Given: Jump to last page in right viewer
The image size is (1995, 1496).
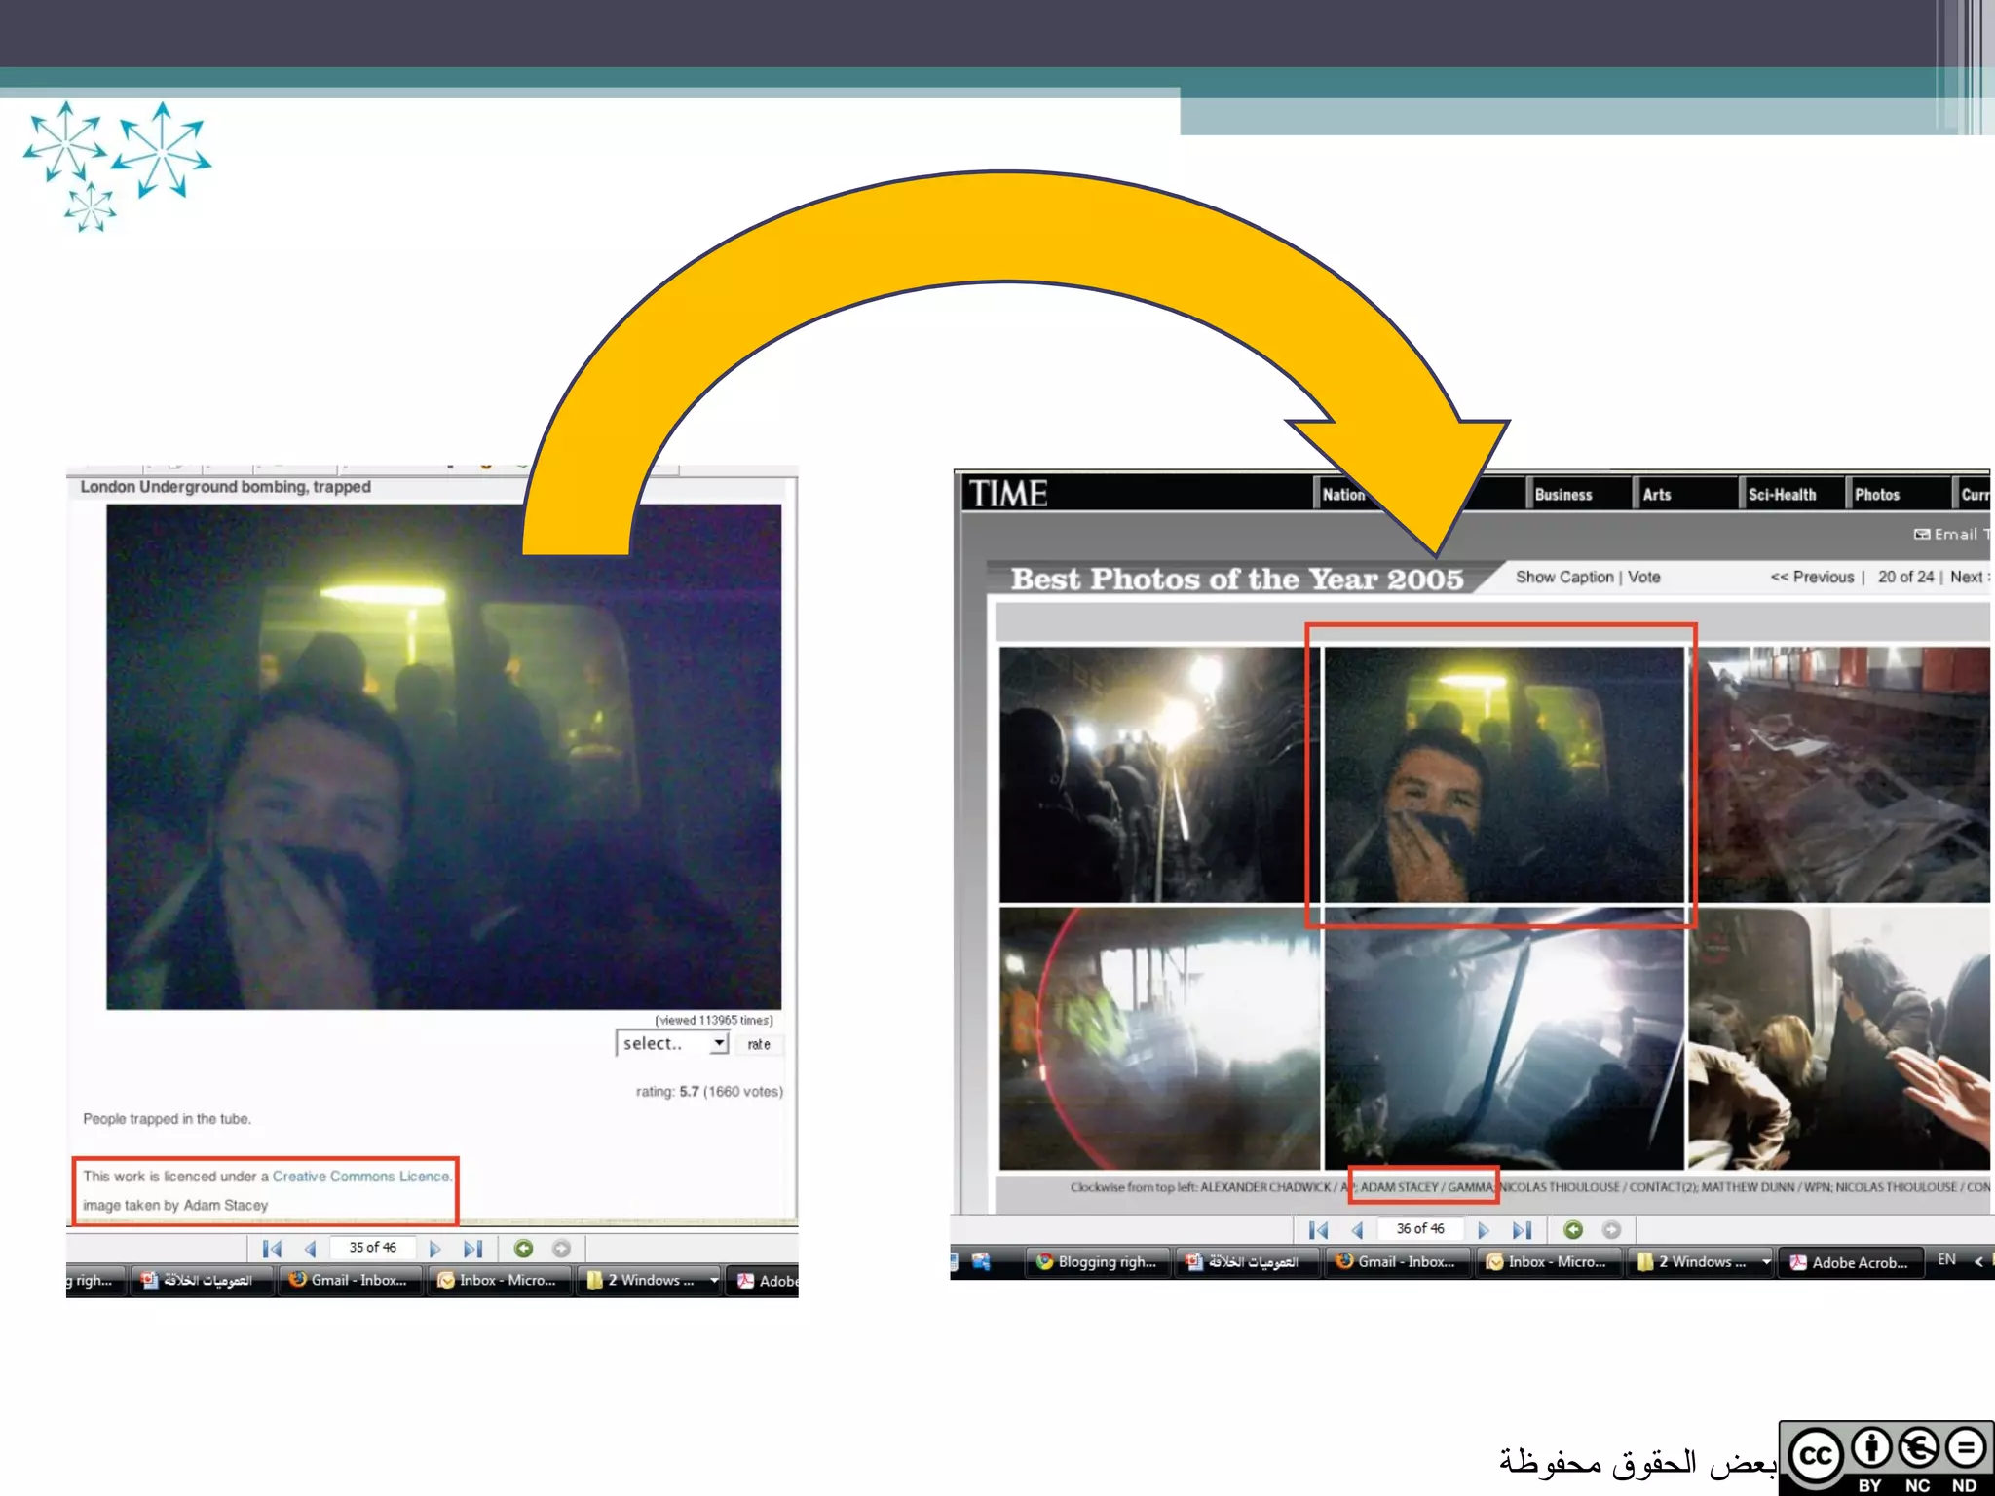Looking at the screenshot, I should coord(1522,1230).
